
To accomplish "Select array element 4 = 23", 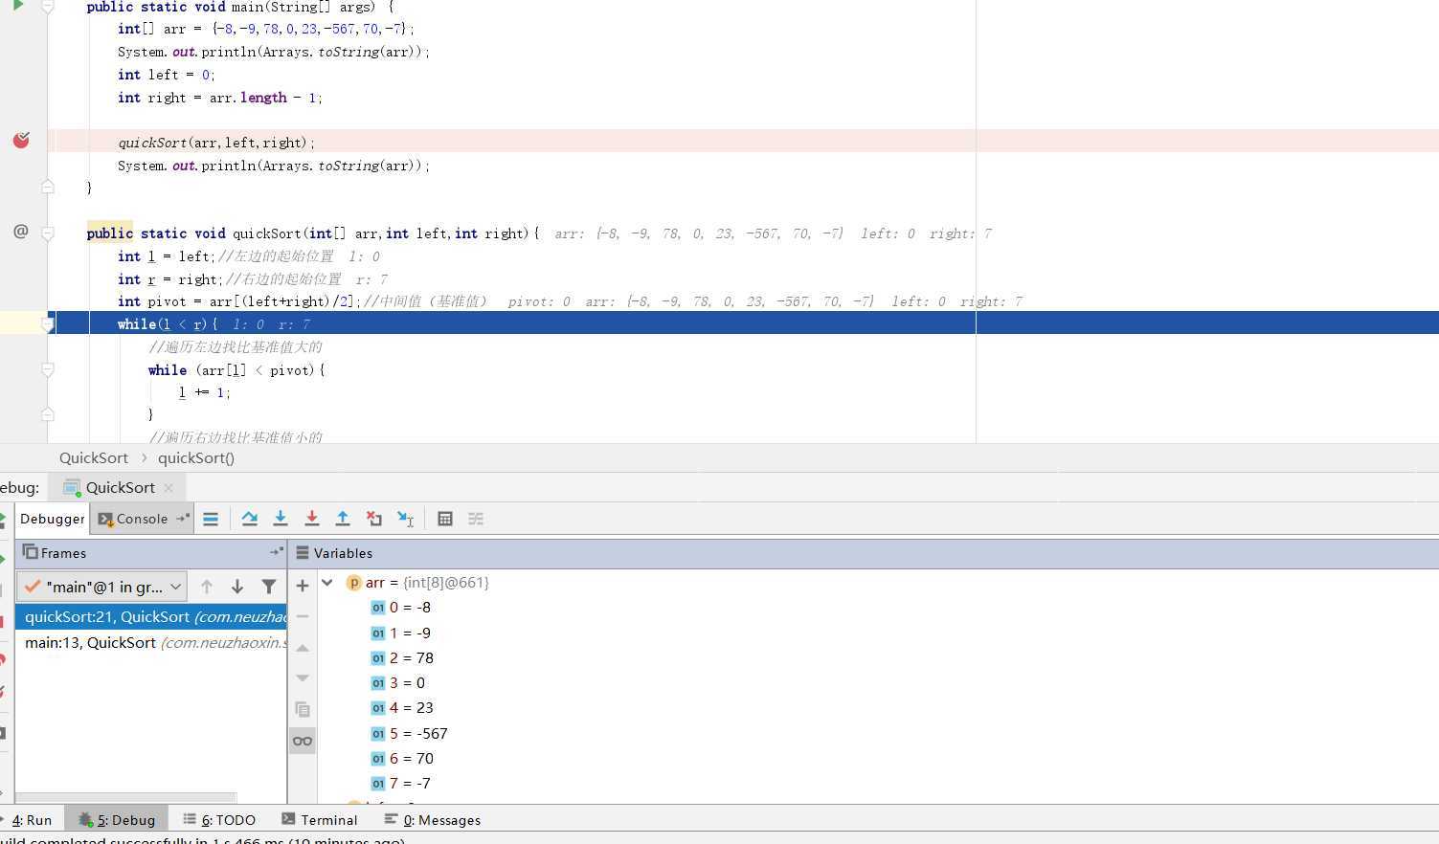I will pos(403,708).
